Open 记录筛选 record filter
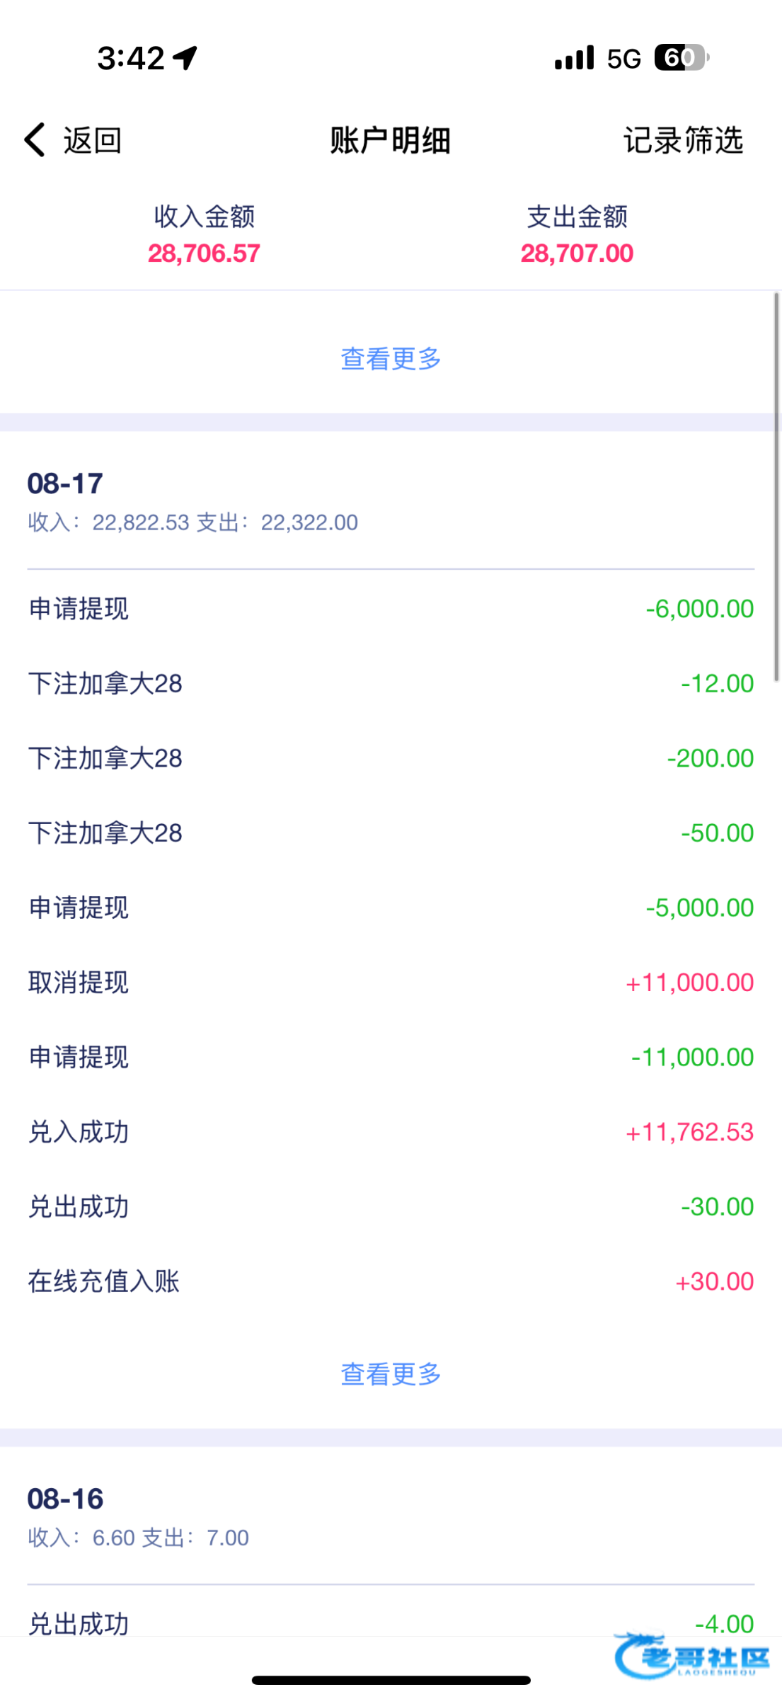The width and height of the screenshot is (782, 1699). click(x=683, y=140)
